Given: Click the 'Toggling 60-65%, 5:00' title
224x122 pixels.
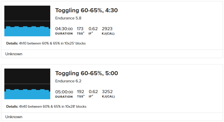Looking at the screenshot, I should click(86, 73).
